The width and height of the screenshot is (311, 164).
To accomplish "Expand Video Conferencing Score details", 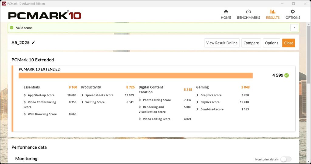I will pyautogui.click(x=25, y=102).
